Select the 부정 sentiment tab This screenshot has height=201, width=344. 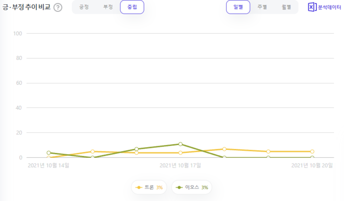pyautogui.click(x=108, y=7)
